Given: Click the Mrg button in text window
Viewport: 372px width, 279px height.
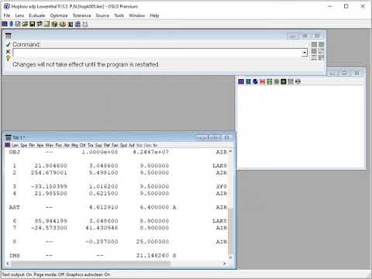Looking at the screenshot, I should pos(74,145).
